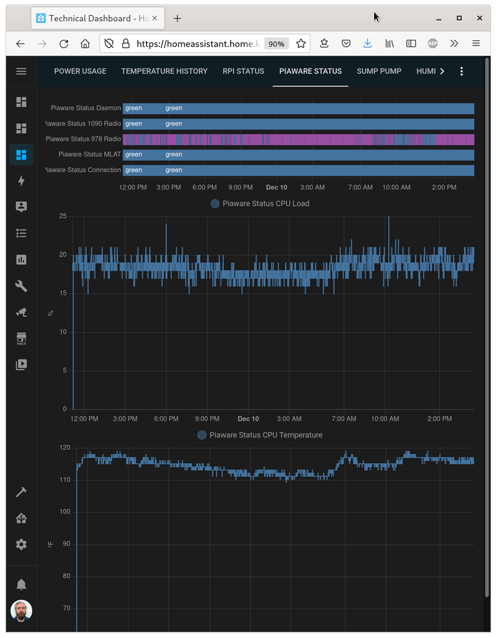
Task: Open the dashboard overflow three-dot menu
Action: [461, 71]
